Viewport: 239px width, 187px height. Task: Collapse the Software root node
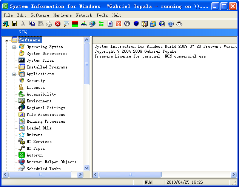7,40
